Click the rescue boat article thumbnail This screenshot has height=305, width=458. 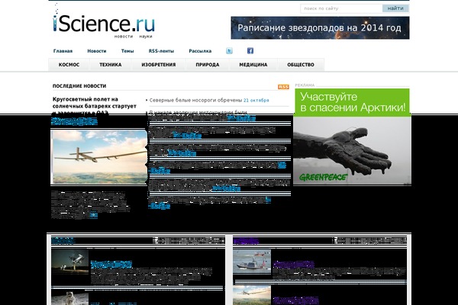pyautogui.click(x=252, y=262)
